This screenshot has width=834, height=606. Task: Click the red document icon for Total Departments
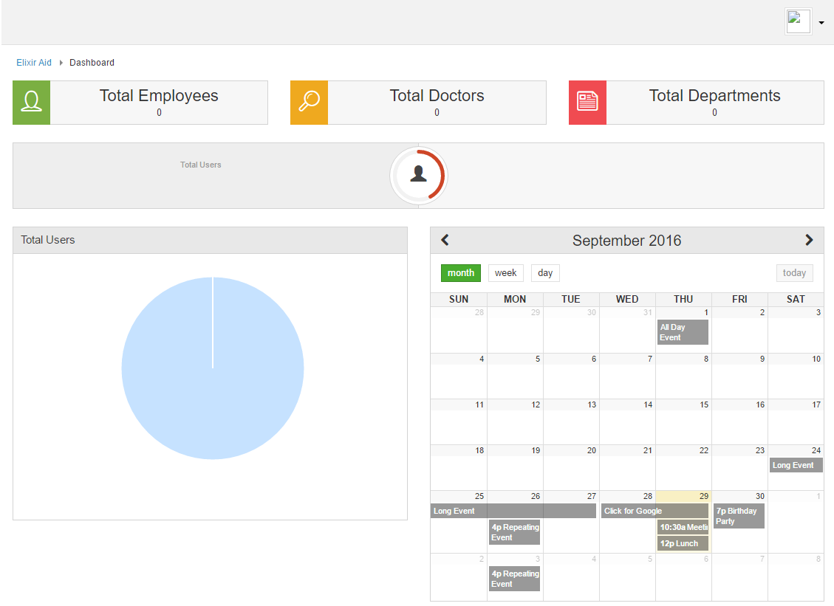tap(587, 102)
